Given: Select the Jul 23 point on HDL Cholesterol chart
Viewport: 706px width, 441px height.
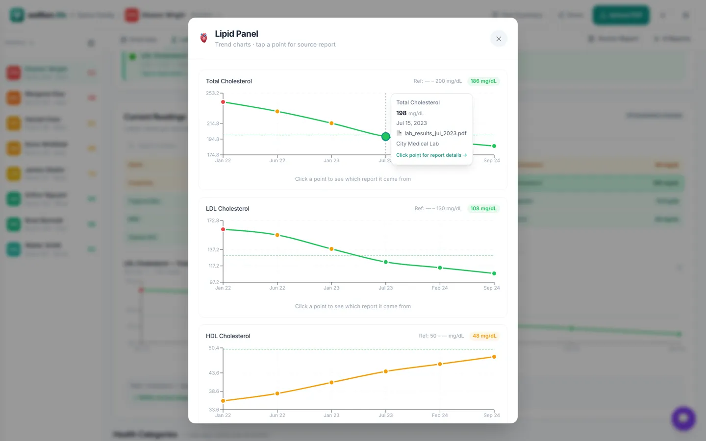Looking at the screenshot, I should (386, 371).
